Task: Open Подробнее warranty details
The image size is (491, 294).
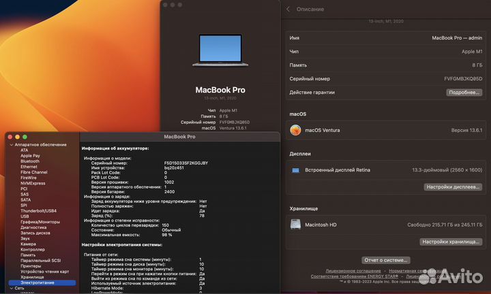Action: [x=464, y=93]
